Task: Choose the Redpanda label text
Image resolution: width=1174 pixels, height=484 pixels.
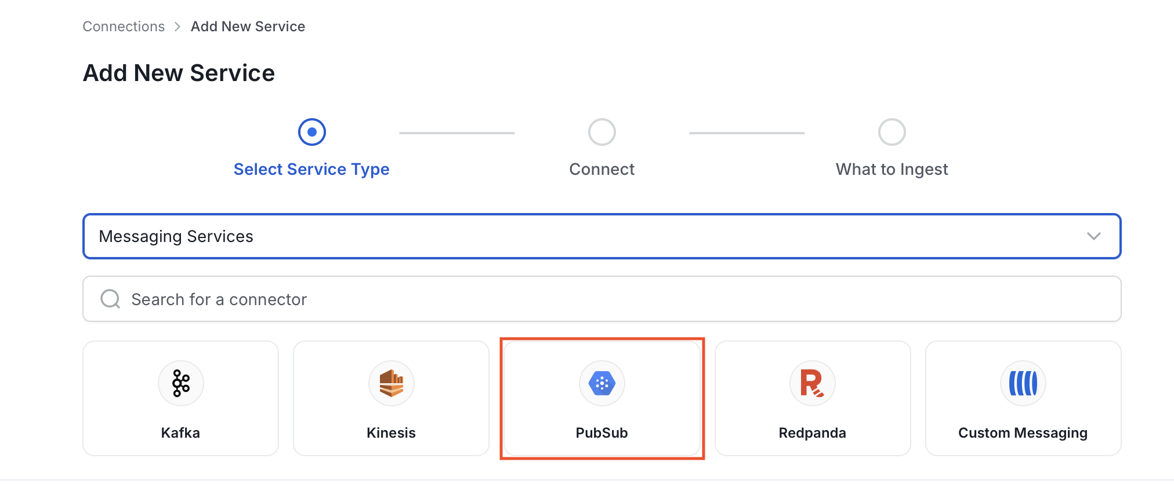Action: click(x=813, y=433)
